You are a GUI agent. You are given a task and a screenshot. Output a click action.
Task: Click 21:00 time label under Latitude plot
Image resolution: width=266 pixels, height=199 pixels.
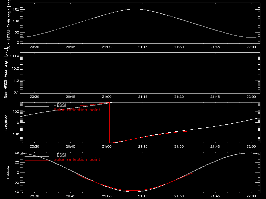coord(107,196)
